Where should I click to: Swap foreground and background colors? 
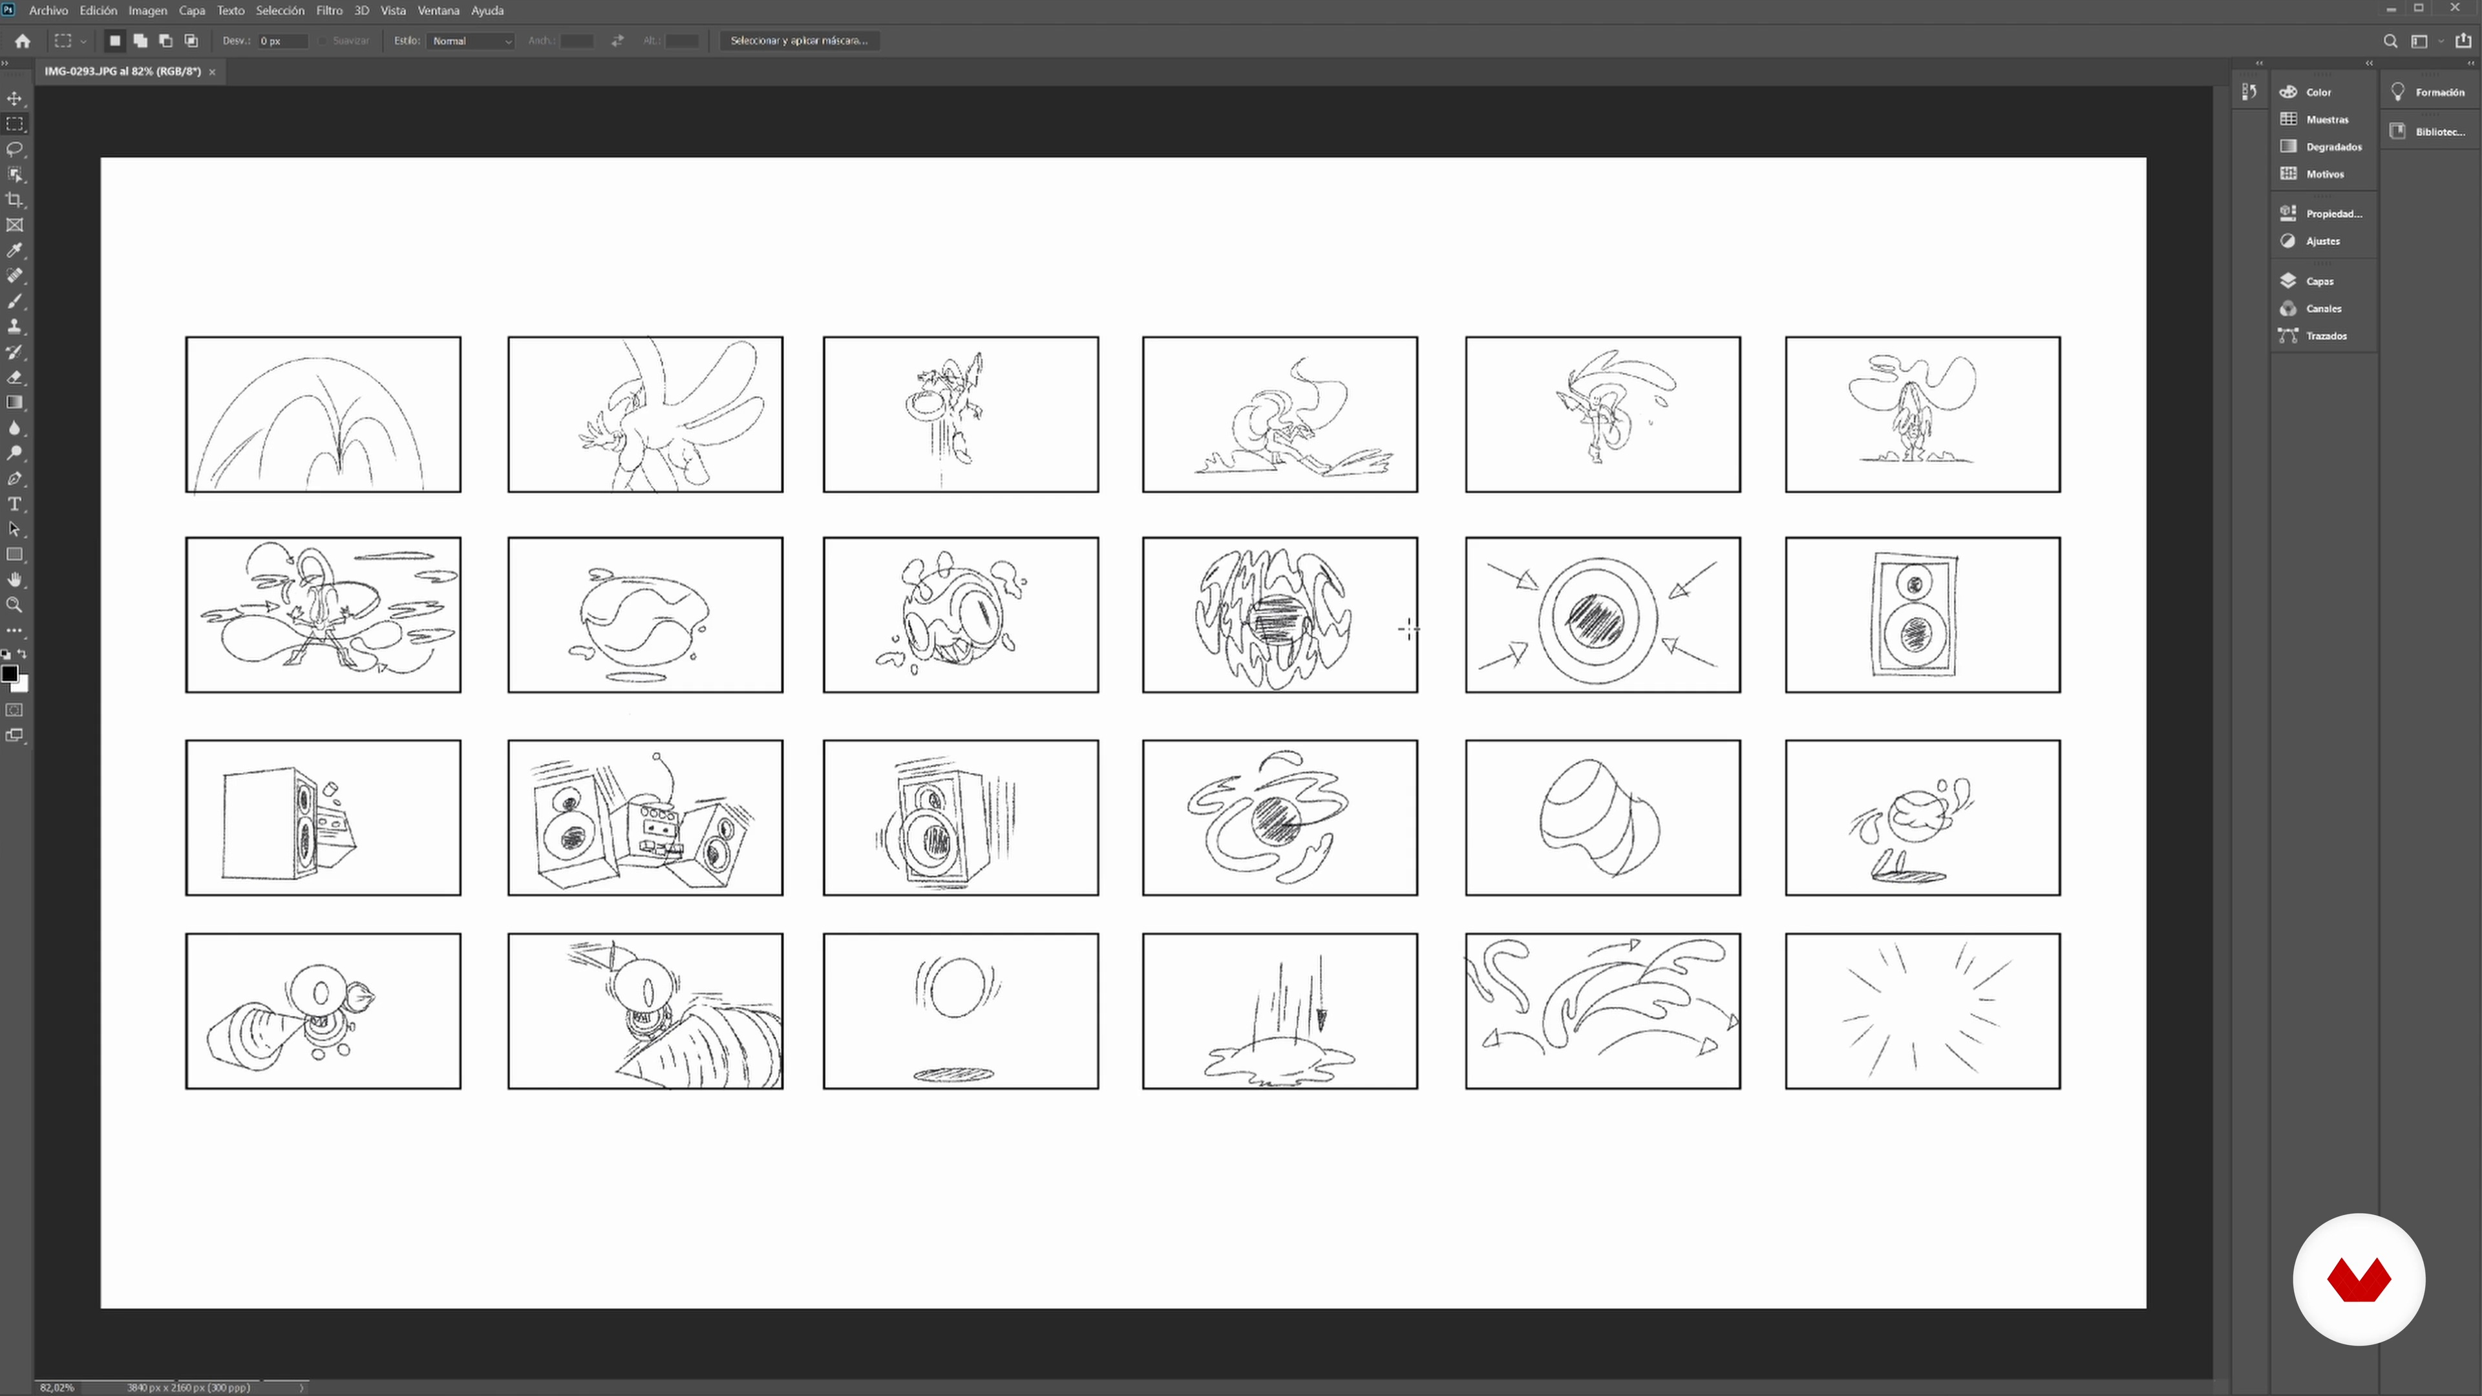pos(22,654)
